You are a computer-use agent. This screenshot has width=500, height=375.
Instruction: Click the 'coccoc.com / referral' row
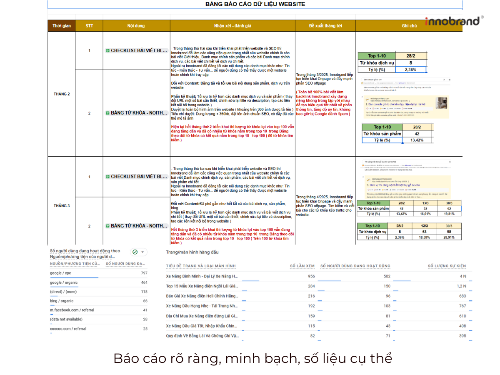[x=99, y=329]
